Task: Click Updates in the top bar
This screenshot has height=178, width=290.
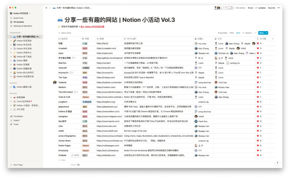Action: pos(261,8)
